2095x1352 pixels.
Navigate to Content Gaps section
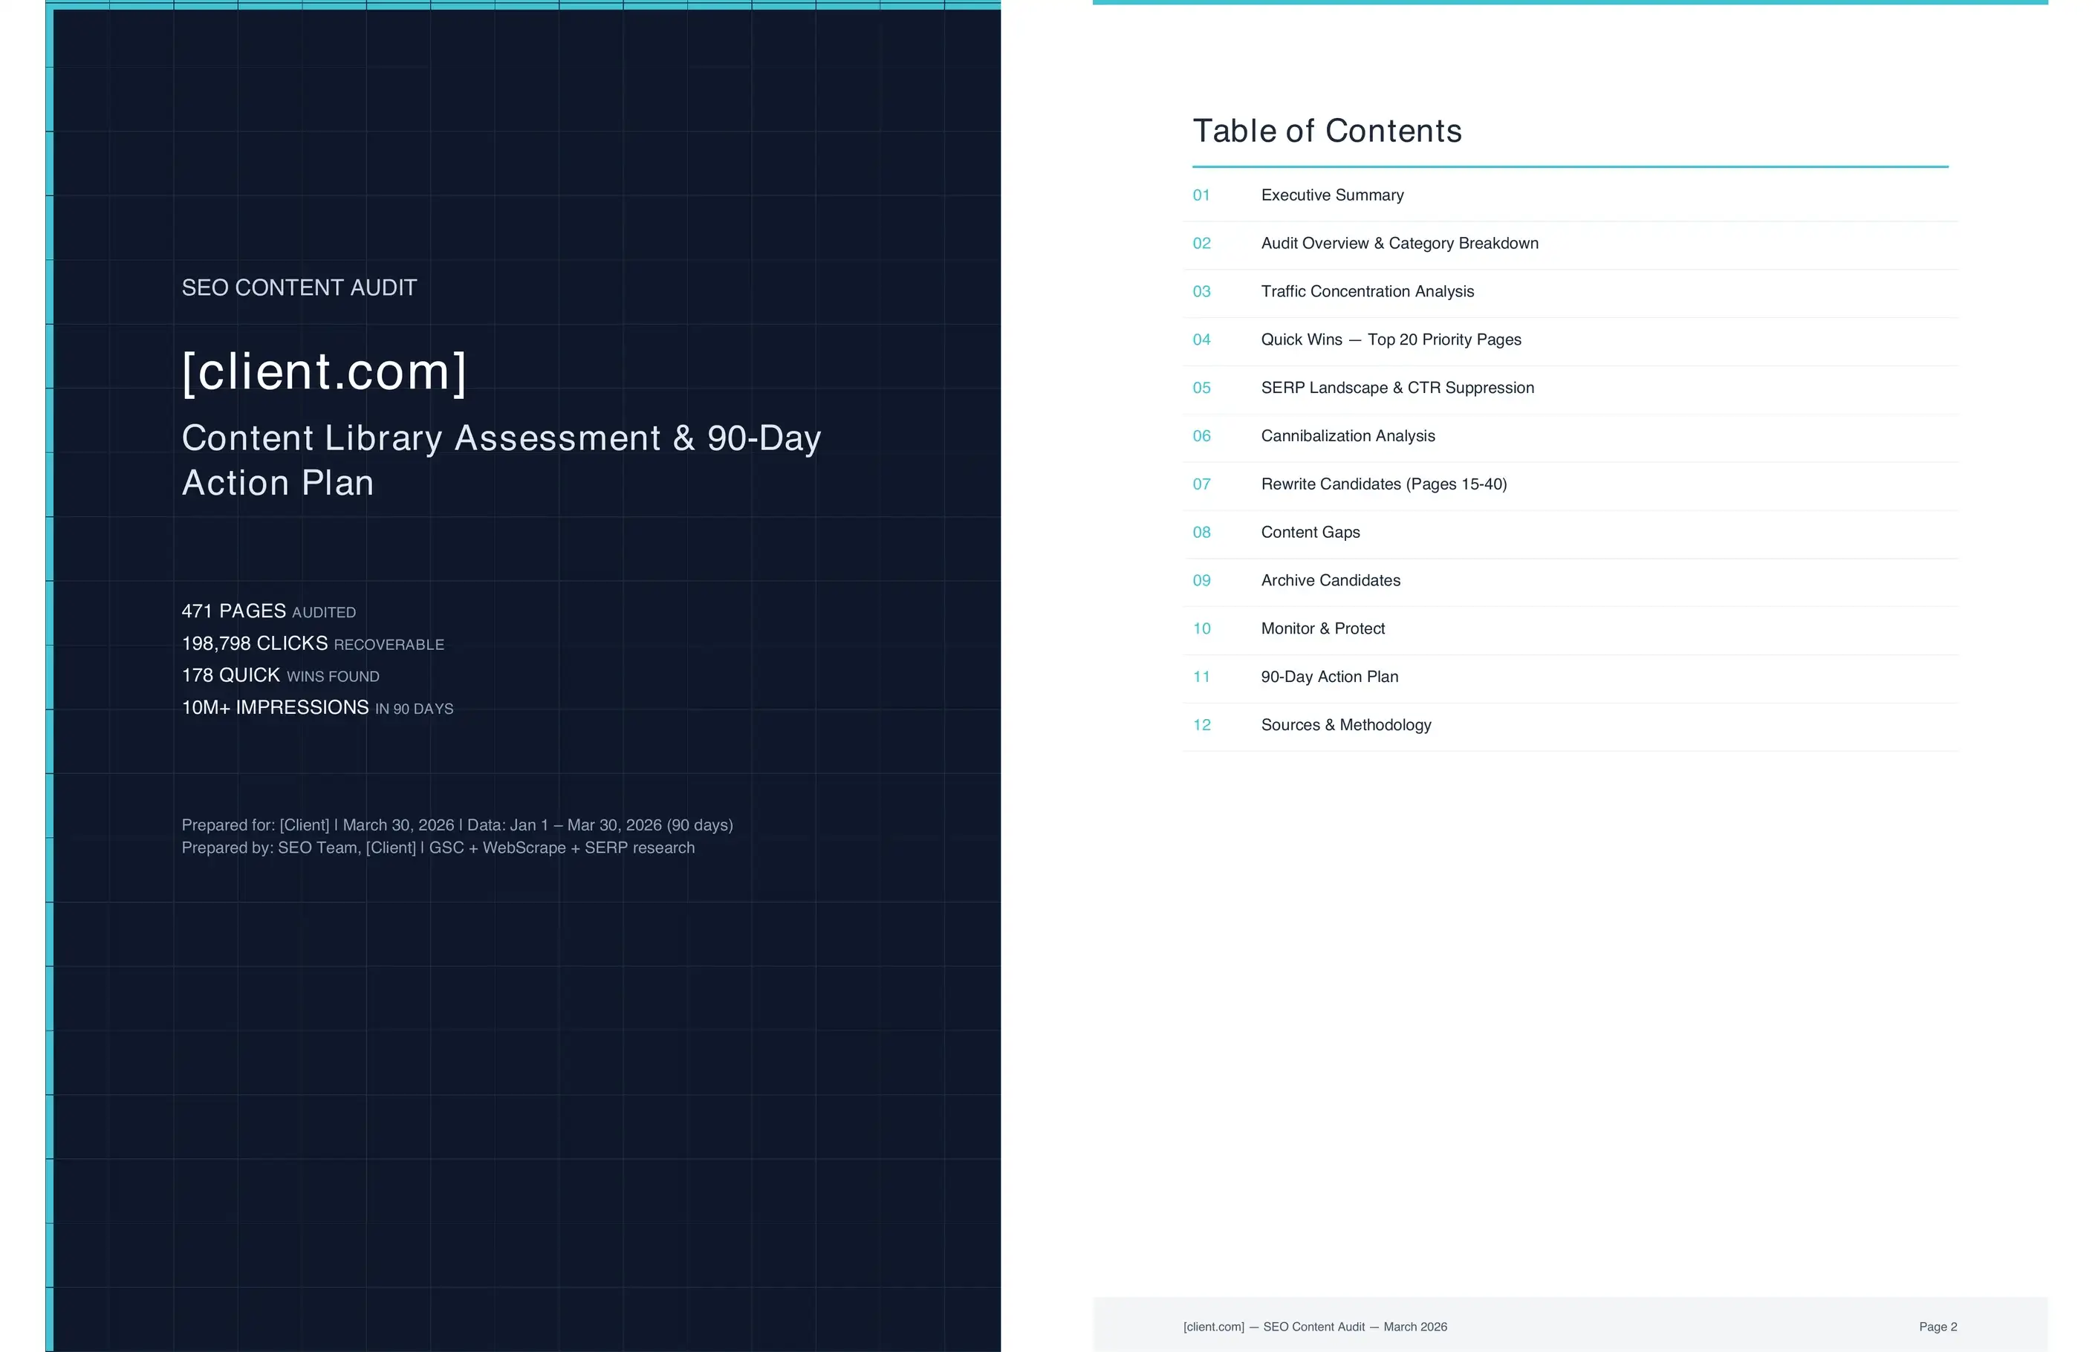(x=1309, y=532)
